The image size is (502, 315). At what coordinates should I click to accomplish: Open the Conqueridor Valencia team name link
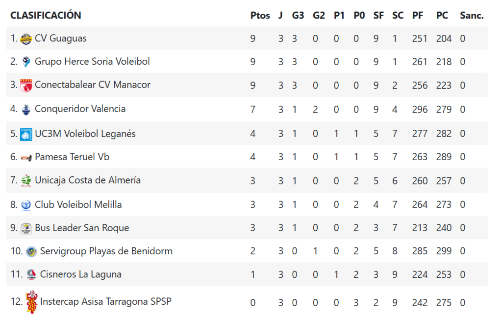coord(80,109)
